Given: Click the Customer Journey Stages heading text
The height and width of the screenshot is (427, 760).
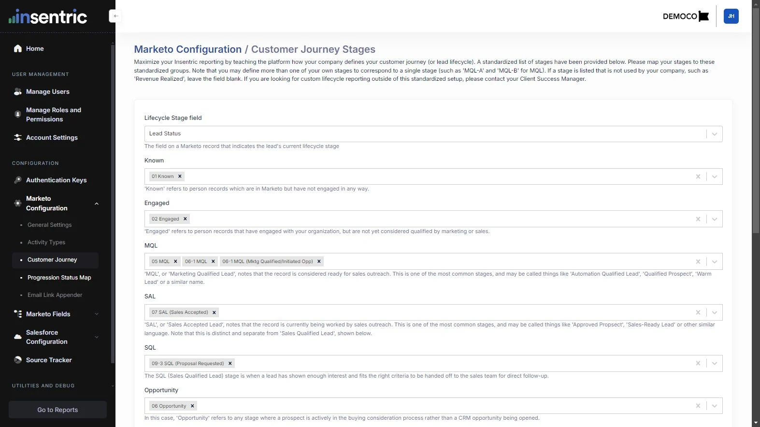Looking at the screenshot, I should click(313, 49).
